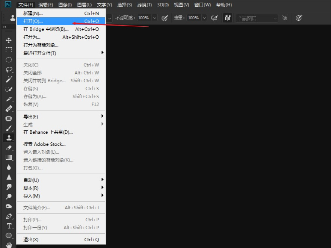Viewport: 331px width, 248px height.
Task: Expand 最近打开文件(T) submenu
Action: tap(61, 53)
